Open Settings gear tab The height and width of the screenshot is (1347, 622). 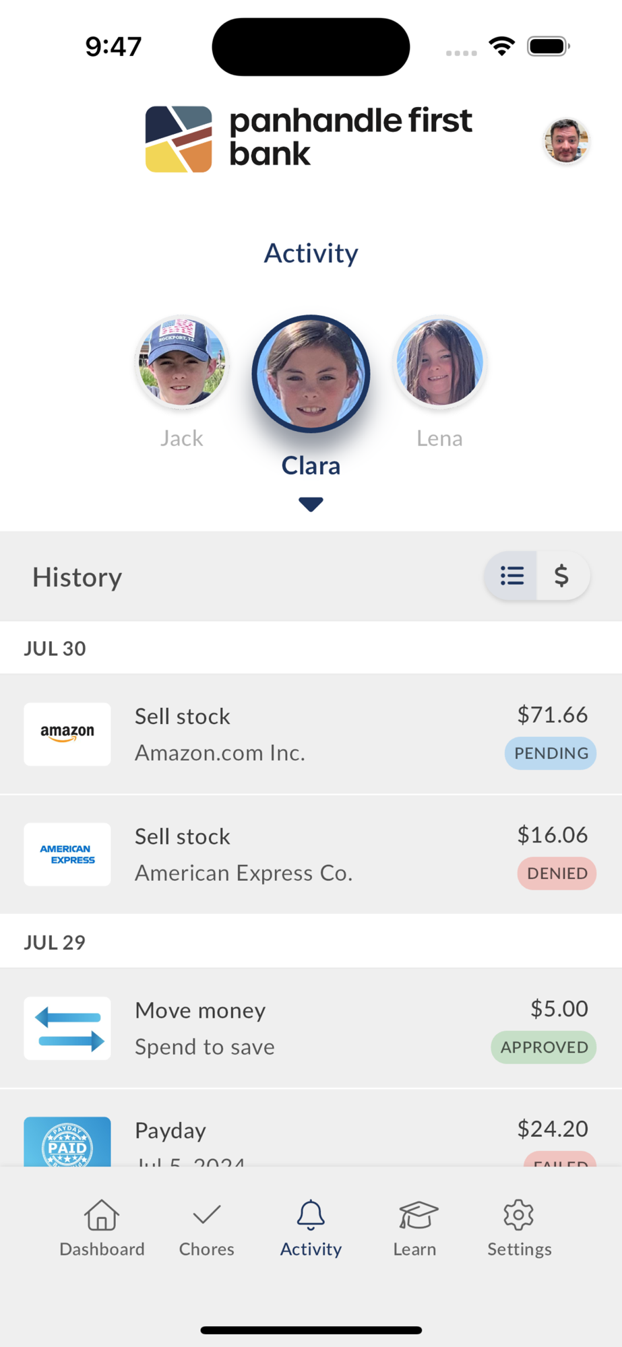tap(519, 1228)
